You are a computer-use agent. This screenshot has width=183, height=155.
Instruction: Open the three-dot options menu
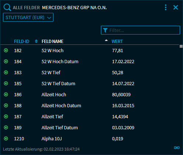(x=166, y=7)
